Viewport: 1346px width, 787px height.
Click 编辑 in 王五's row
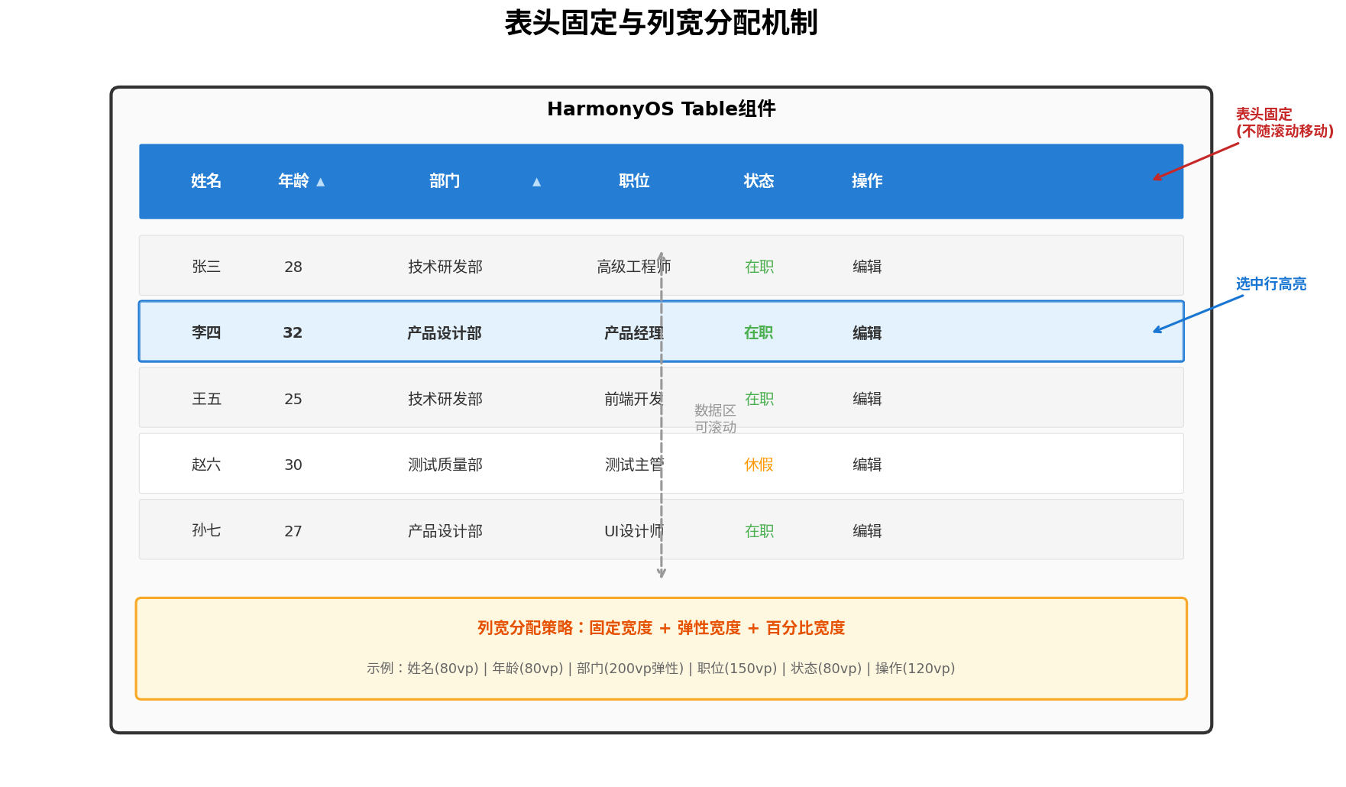[x=867, y=399]
